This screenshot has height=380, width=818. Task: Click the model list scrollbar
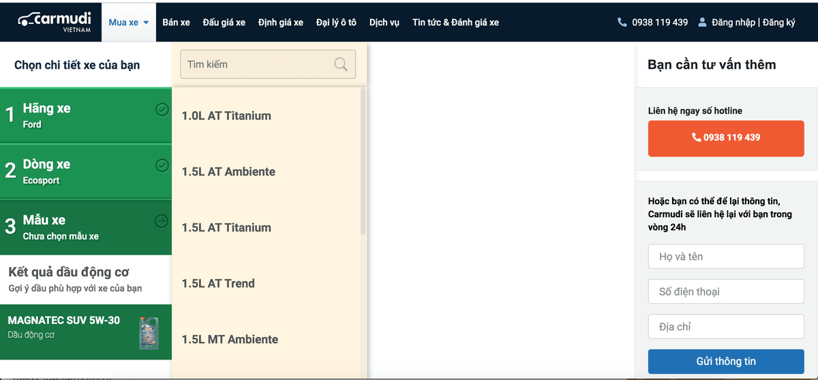(x=363, y=163)
